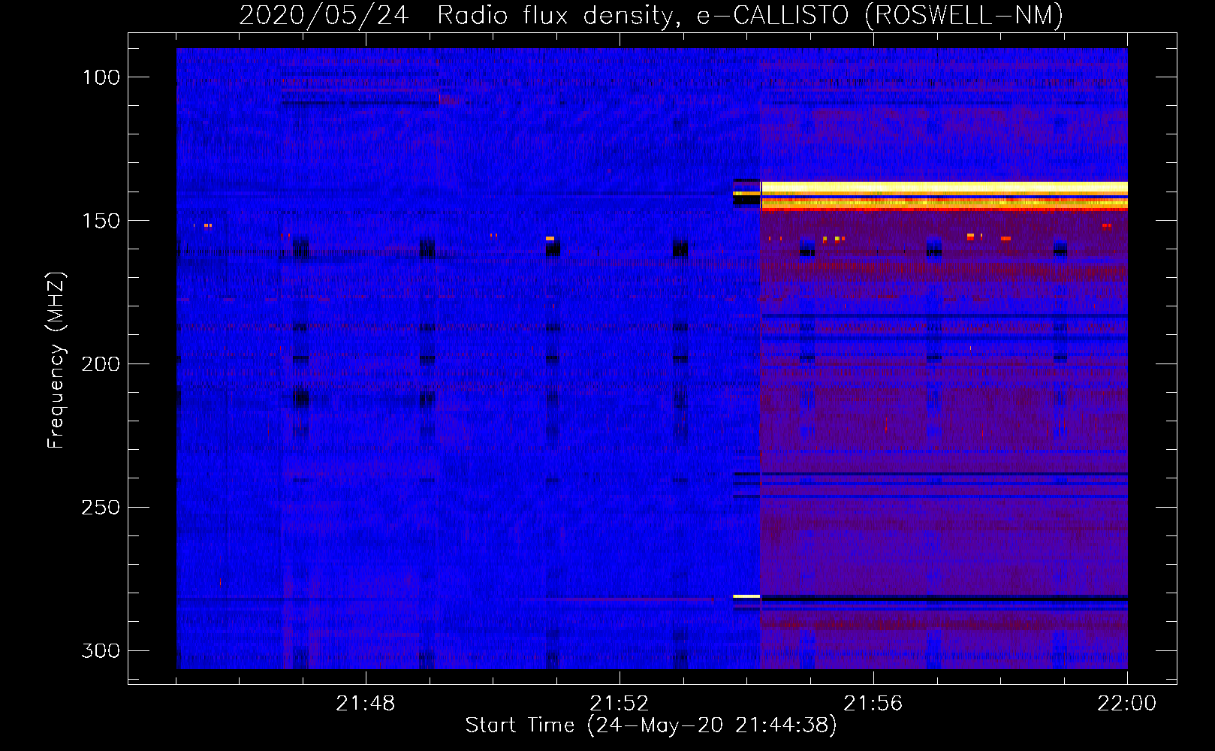Click the short yellow line segment near 280 MHz
This screenshot has width=1215, height=751.
pos(746,596)
